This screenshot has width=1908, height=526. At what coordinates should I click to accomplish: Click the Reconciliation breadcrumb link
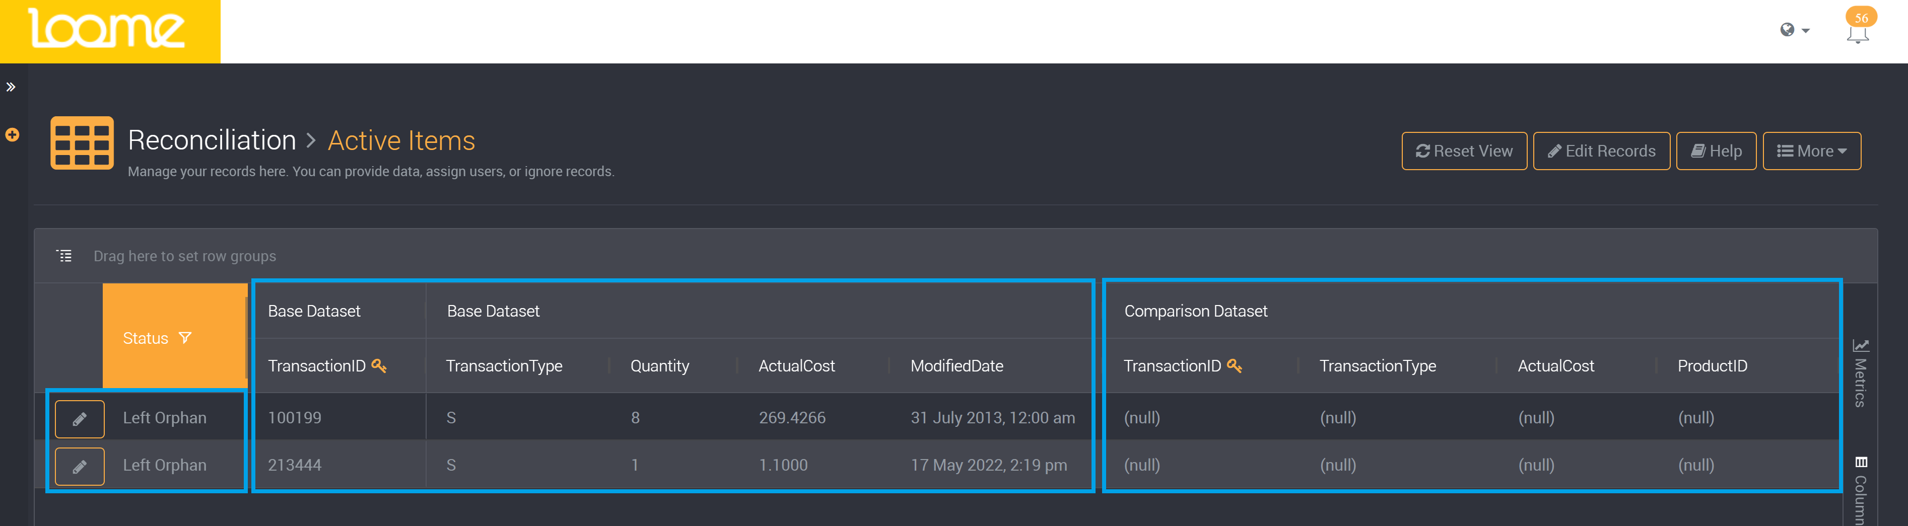[x=212, y=140]
